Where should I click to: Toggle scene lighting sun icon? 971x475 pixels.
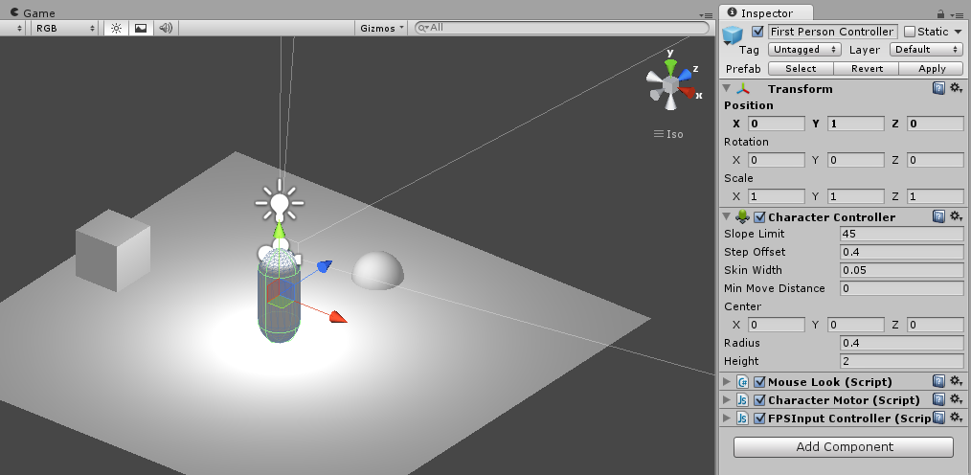(116, 28)
